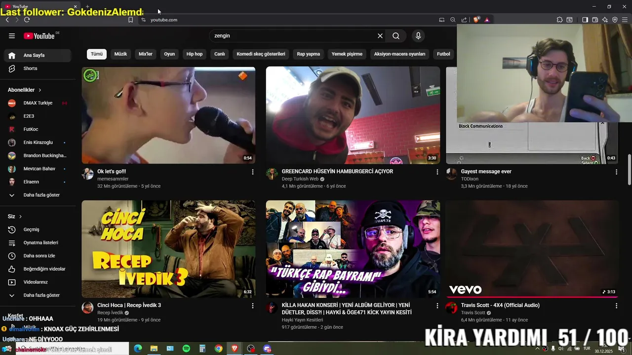Open Beğendiğim videolar liked videos
Screen dimensions: 632x355
click(38, 269)
